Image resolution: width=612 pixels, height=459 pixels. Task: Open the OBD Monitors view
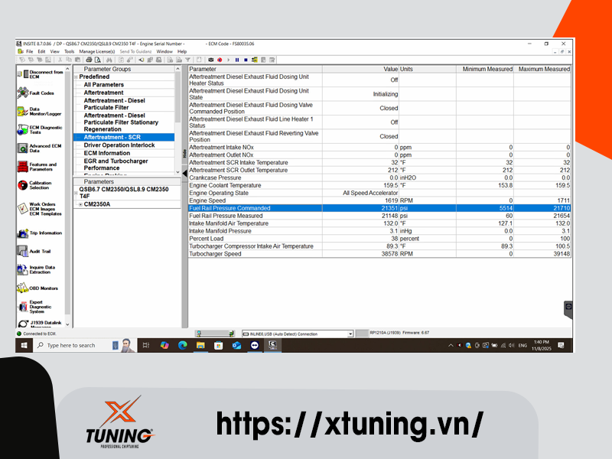23,288
